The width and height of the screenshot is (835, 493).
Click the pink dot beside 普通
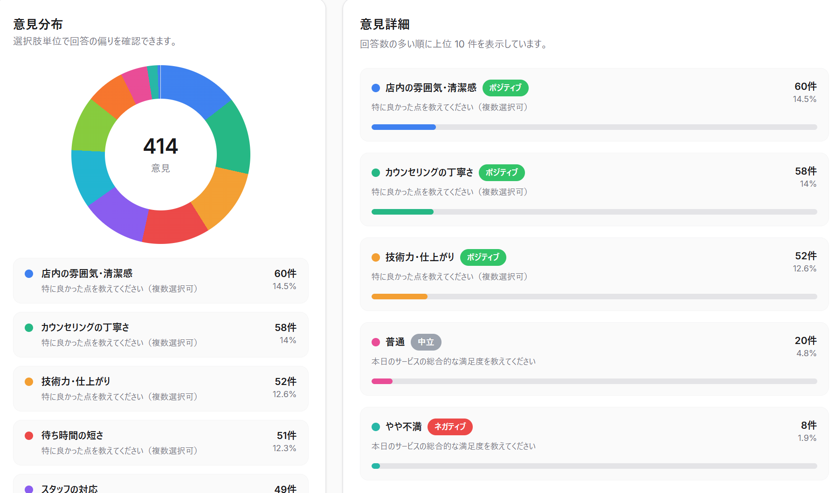(x=375, y=342)
